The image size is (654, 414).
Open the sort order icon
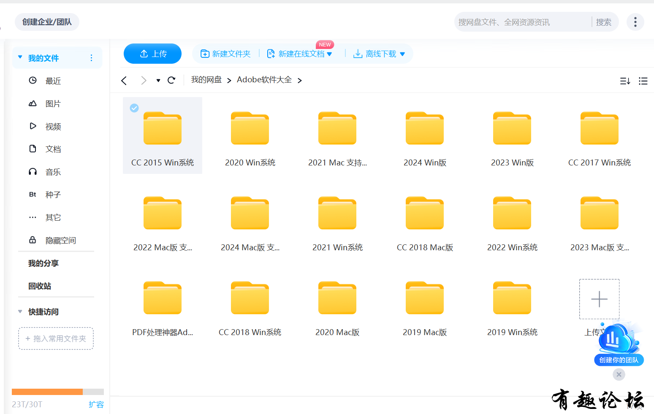(x=625, y=81)
